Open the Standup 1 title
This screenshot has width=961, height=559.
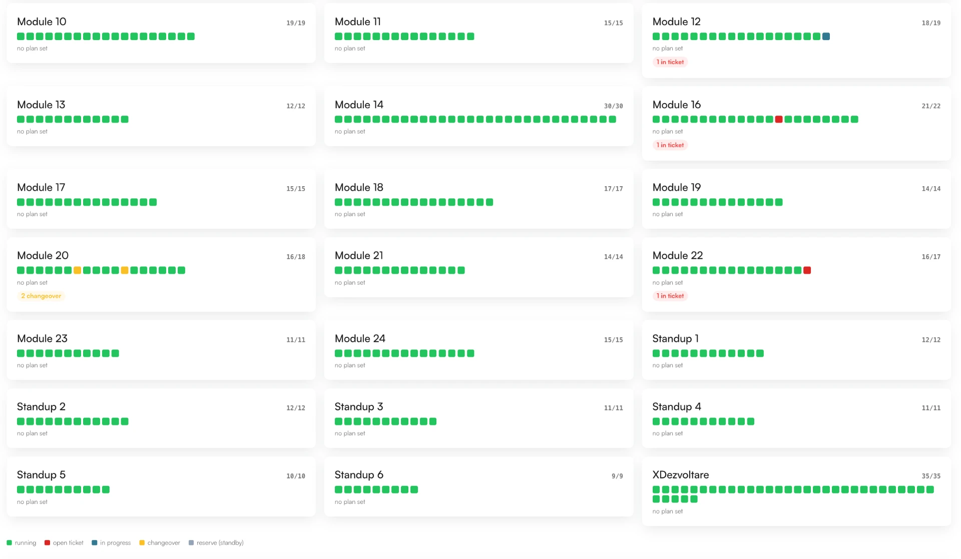(675, 338)
